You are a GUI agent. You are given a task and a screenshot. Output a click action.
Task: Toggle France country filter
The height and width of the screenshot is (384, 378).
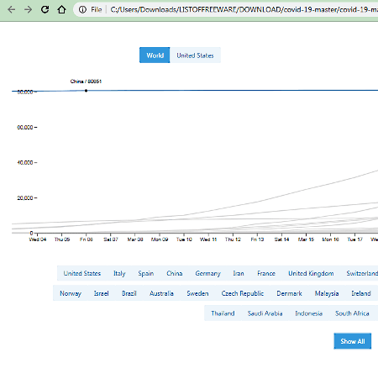(x=266, y=273)
